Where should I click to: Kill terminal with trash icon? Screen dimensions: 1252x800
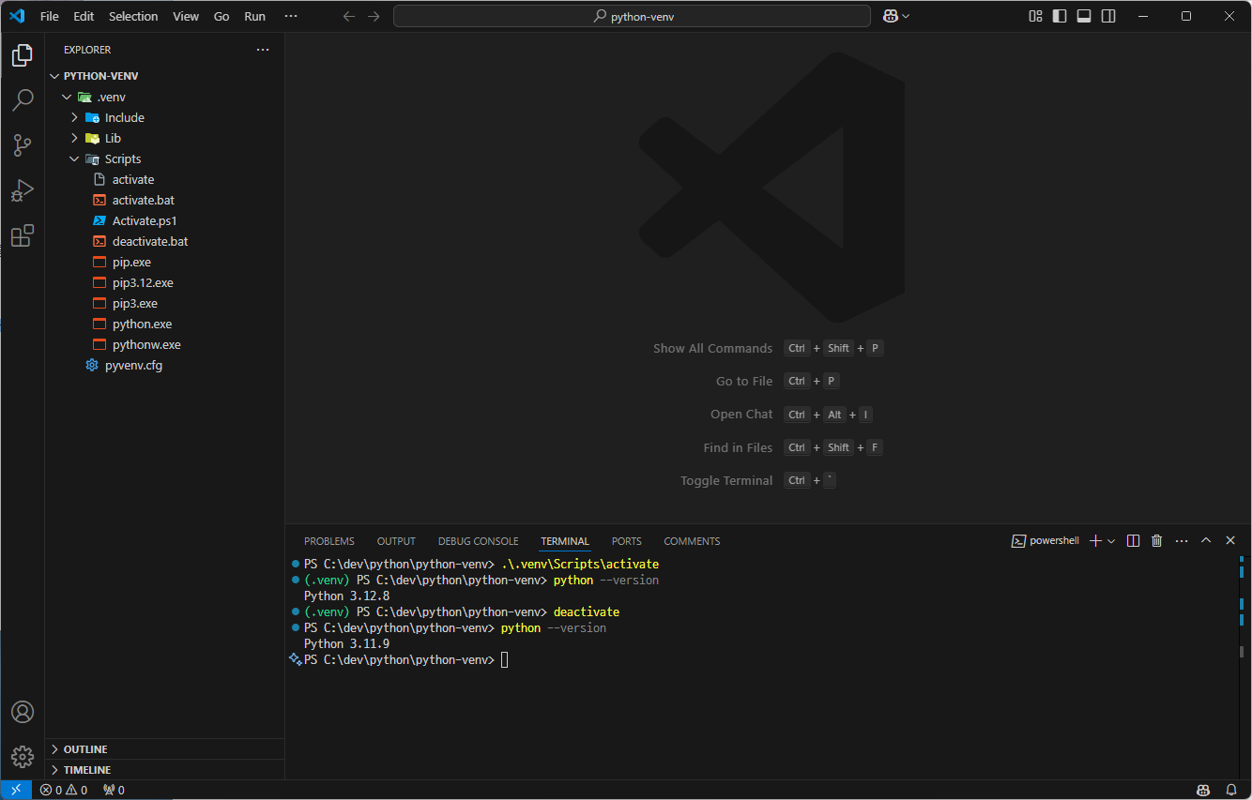coord(1156,541)
